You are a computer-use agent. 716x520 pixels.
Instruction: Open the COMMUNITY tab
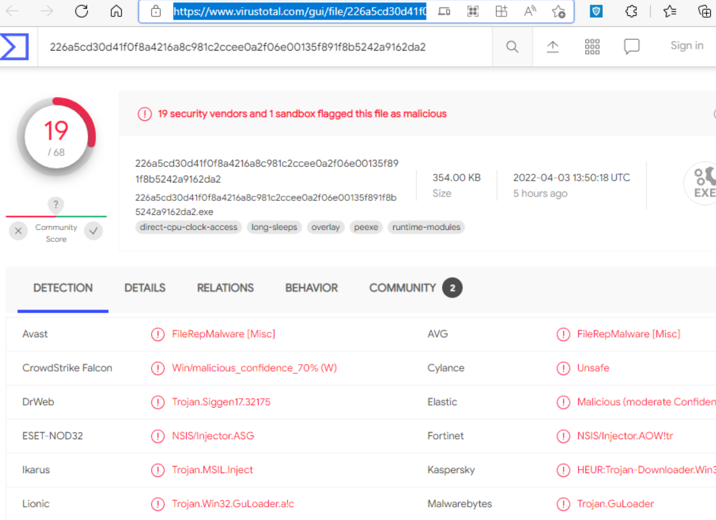point(402,288)
